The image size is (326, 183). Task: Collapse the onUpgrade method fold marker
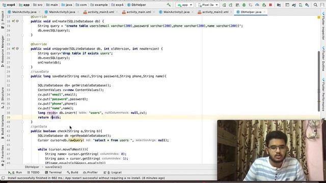coord(22,49)
